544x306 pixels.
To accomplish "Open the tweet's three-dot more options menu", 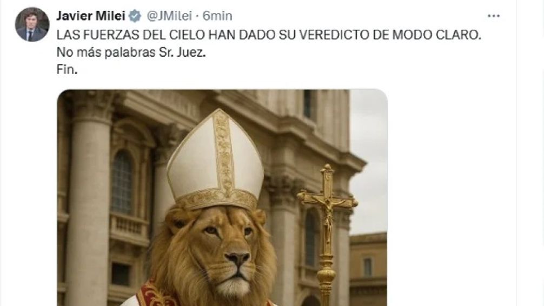I will tap(493, 16).
